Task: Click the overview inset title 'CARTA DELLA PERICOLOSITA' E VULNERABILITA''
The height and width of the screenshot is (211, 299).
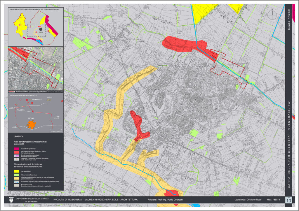Action: (34, 9)
